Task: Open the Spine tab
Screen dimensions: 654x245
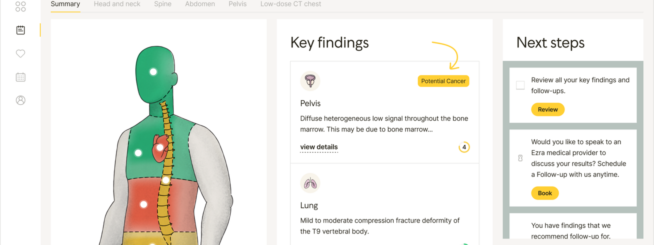Action: pyautogui.click(x=163, y=4)
